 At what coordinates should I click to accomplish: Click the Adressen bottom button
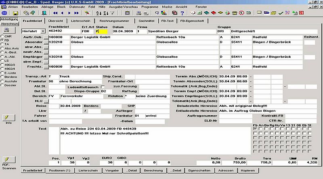[226, 171]
